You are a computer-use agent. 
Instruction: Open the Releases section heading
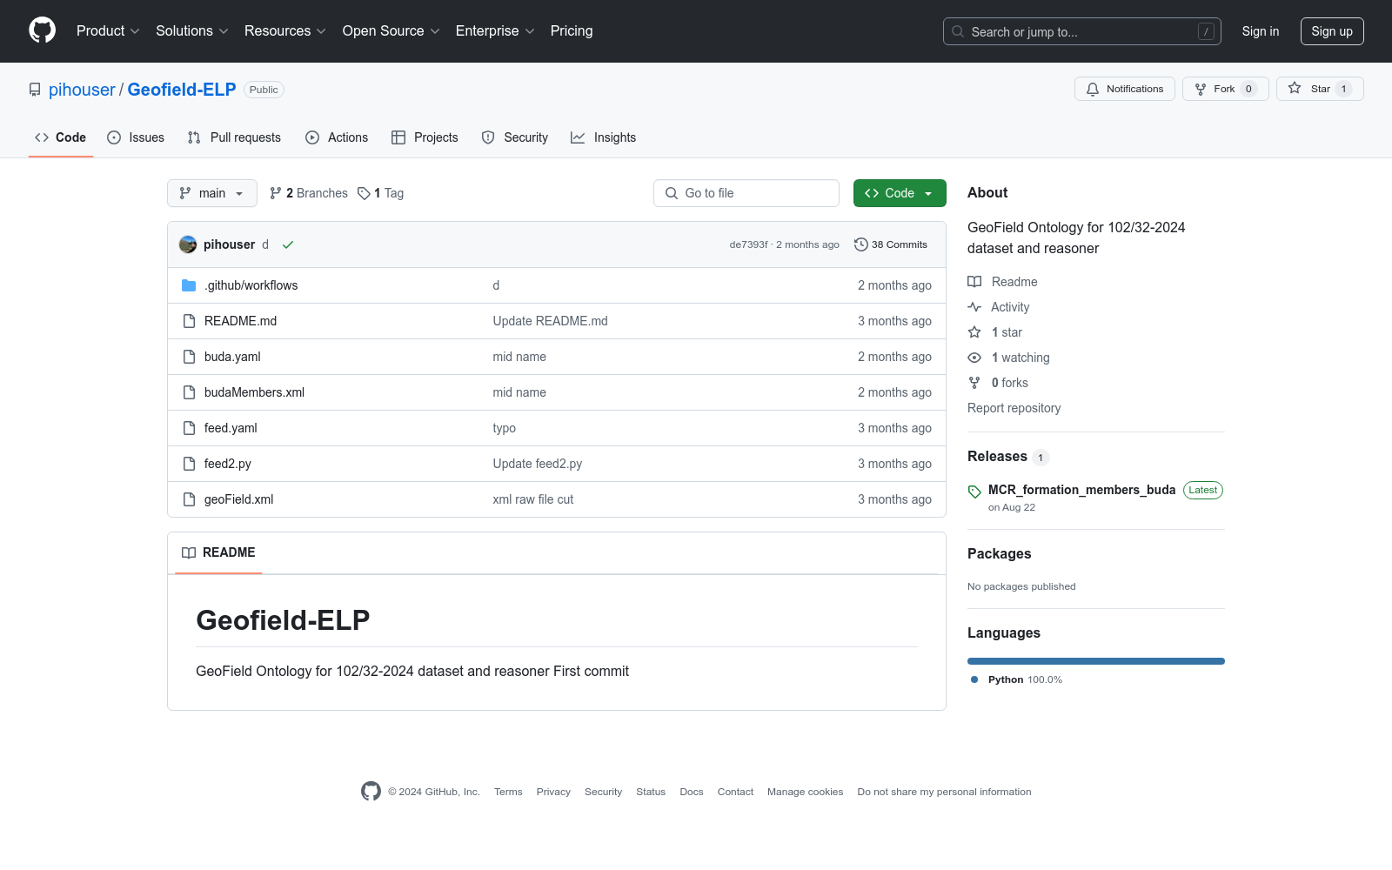[x=997, y=457]
